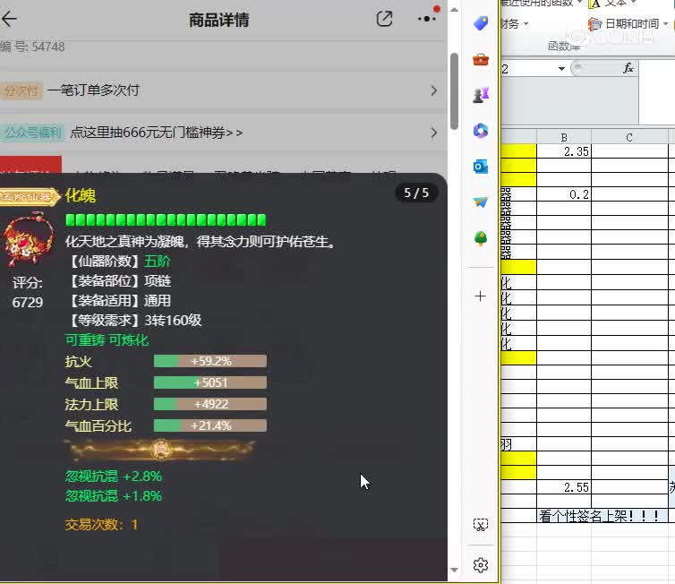Image resolution: width=675 pixels, height=584 pixels.
Task: Click the 可重铸 可炼化 text
Action: [107, 340]
